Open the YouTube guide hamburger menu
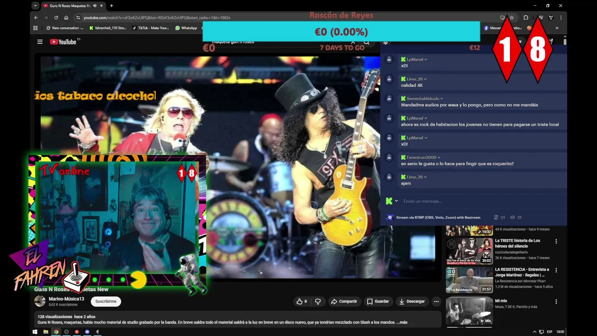 (x=40, y=42)
